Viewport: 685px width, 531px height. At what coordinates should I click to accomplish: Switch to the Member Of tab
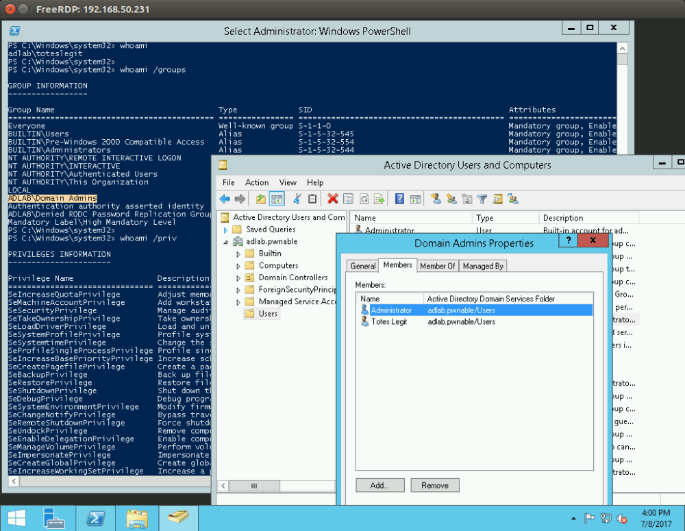437,266
